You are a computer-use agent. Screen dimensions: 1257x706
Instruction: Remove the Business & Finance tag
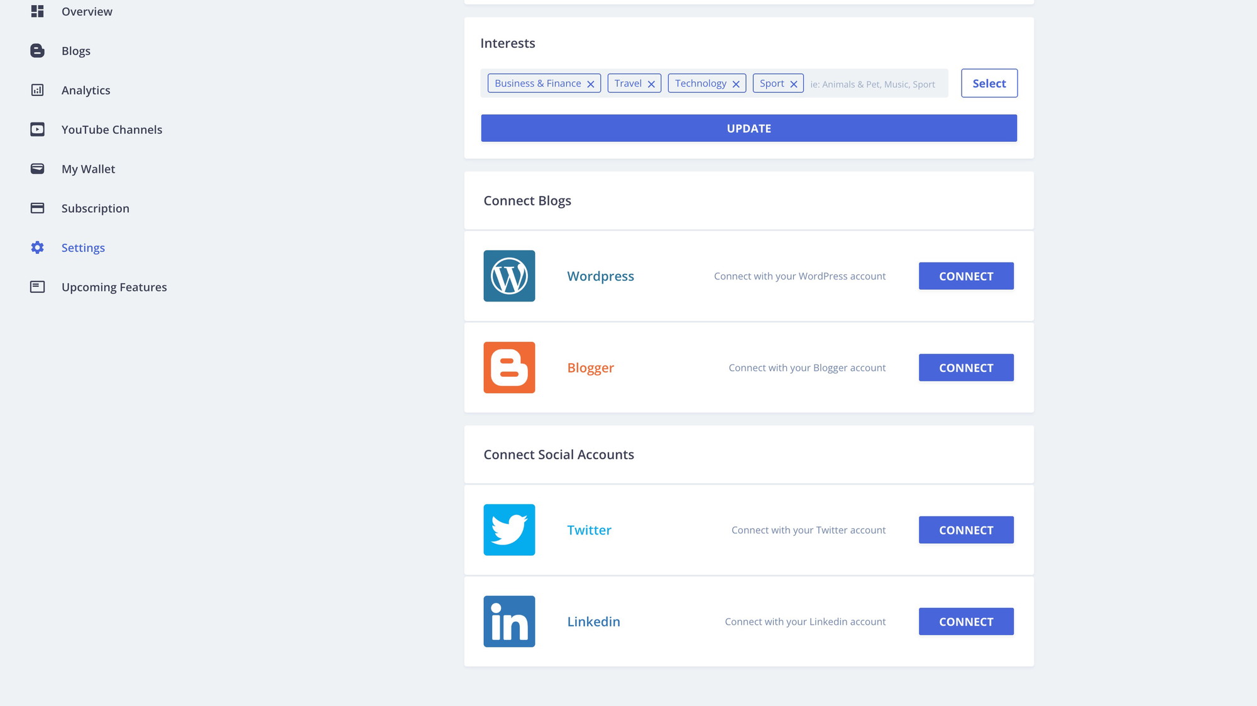click(x=591, y=83)
